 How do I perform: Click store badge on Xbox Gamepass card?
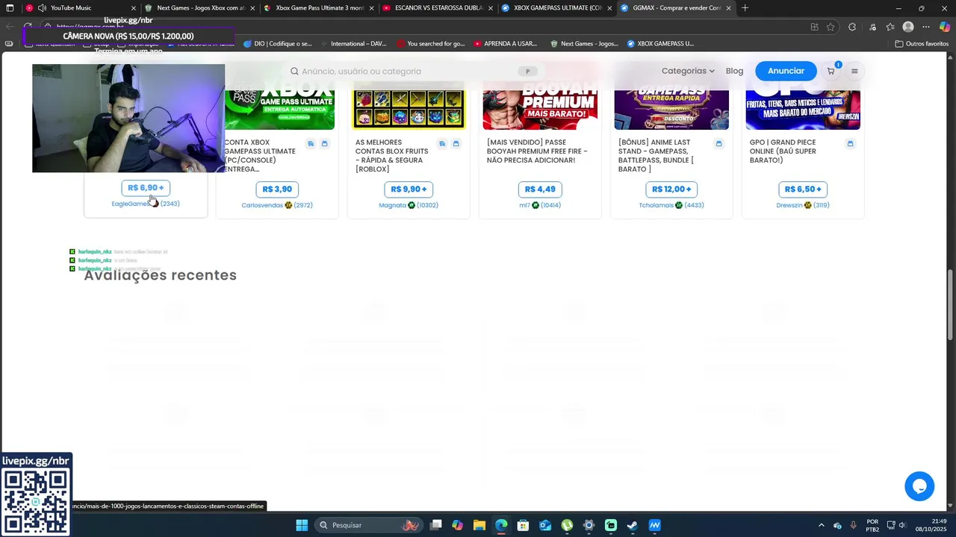[x=324, y=143]
